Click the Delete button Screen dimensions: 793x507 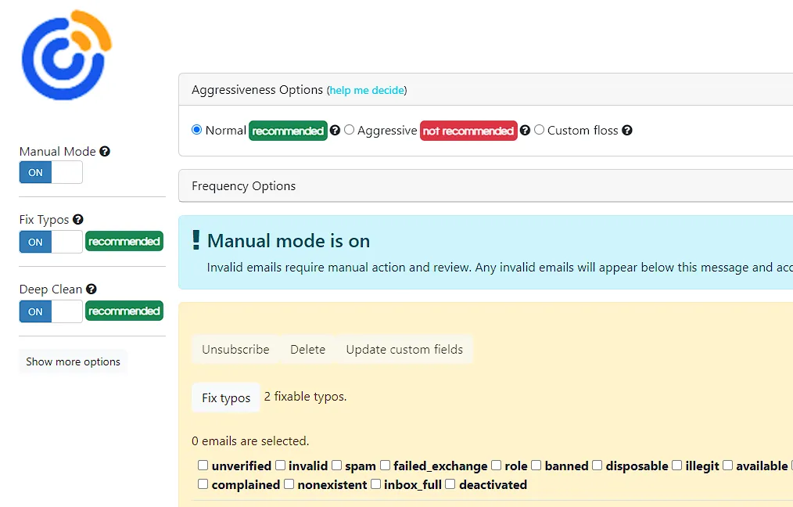coord(307,349)
